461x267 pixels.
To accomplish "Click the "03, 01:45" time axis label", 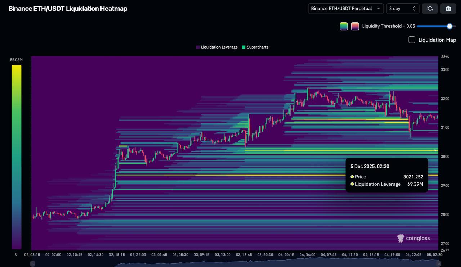I will (x=159, y=255).
